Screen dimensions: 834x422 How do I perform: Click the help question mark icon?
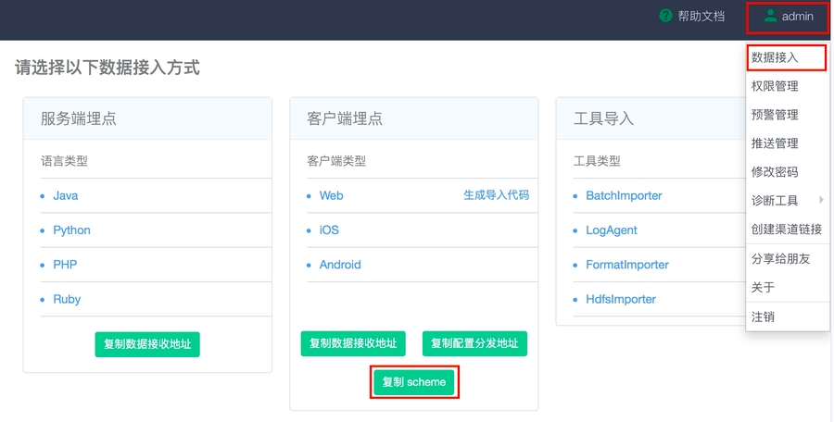pyautogui.click(x=665, y=16)
